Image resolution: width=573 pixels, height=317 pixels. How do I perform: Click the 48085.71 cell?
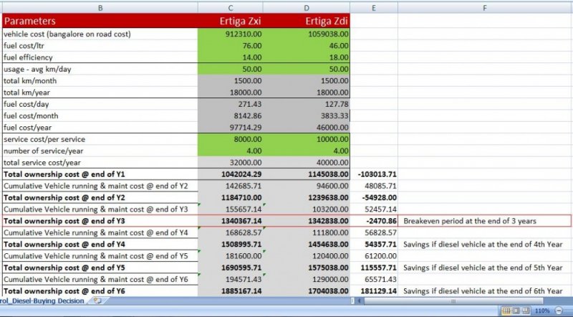point(373,186)
